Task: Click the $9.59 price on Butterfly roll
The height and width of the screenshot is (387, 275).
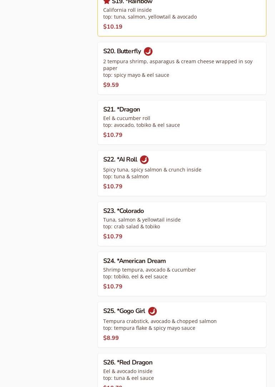Action: click(111, 85)
